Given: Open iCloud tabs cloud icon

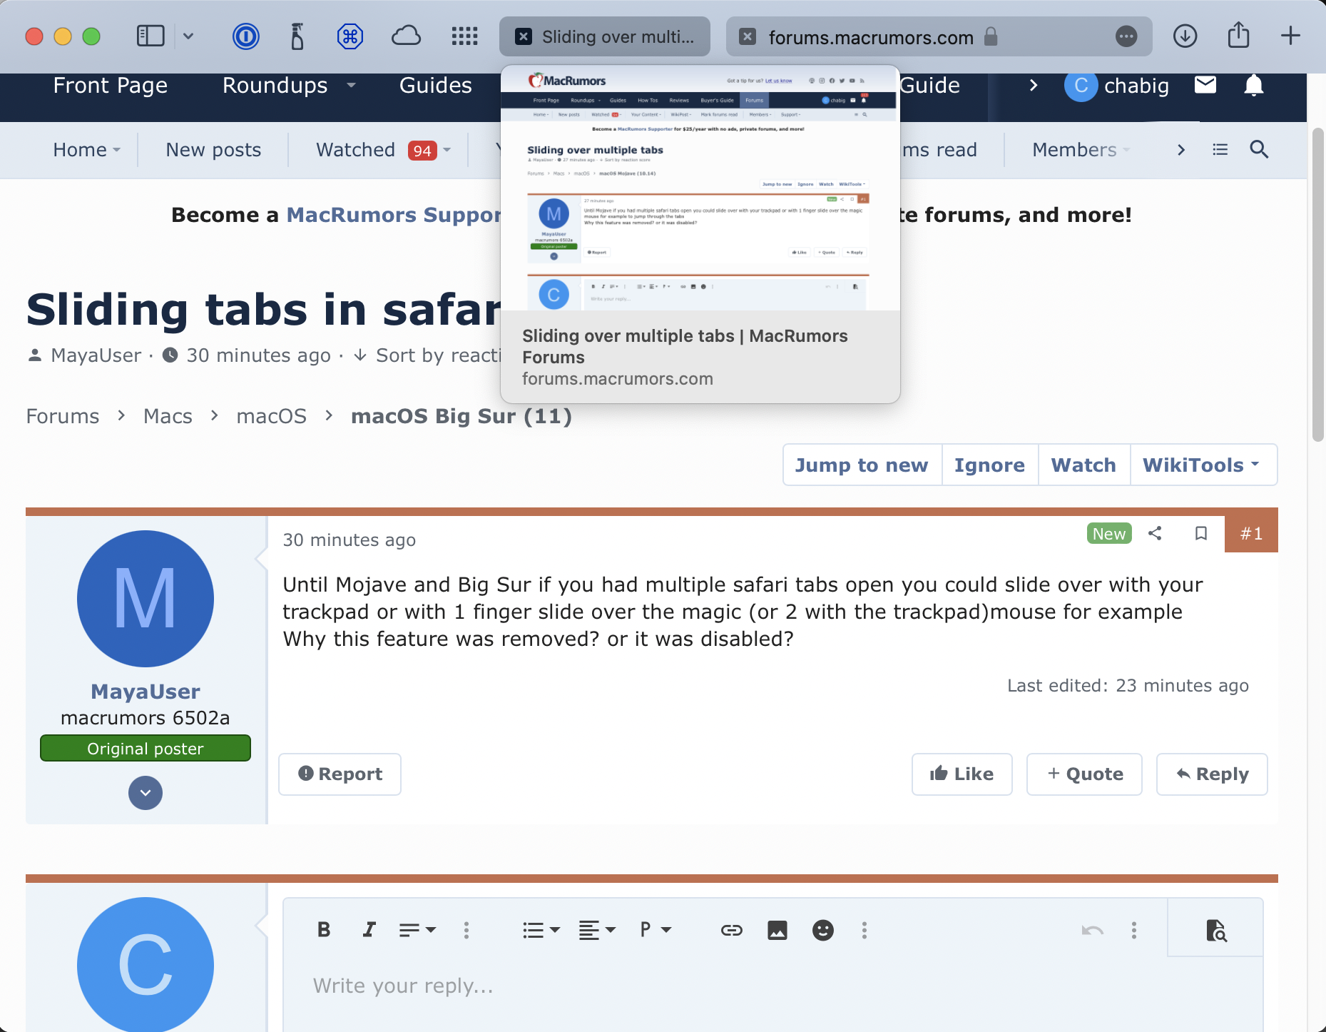Looking at the screenshot, I should pyautogui.click(x=407, y=36).
